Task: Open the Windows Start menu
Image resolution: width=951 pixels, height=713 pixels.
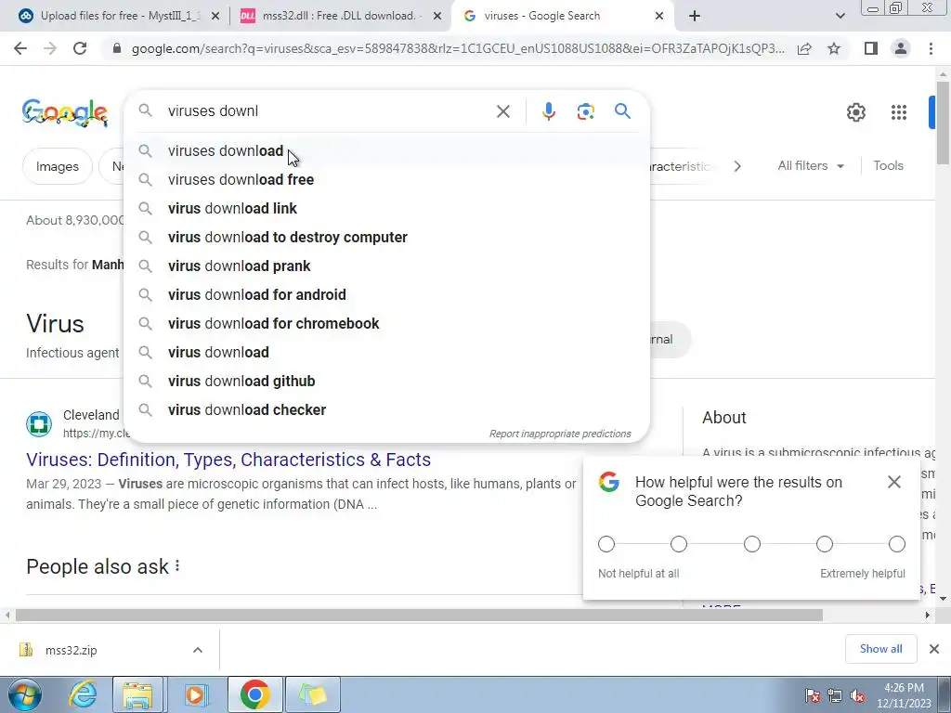Action: pyautogui.click(x=24, y=694)
